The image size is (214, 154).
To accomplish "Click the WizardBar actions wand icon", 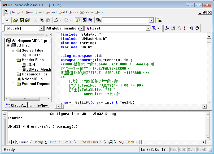I will [x=154, y=28].
